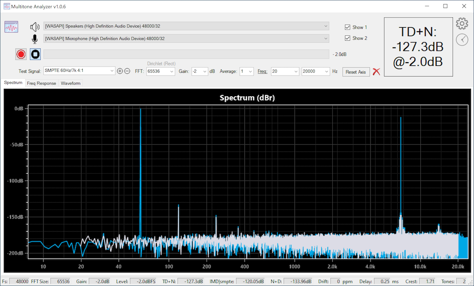This screenshot has width=474, height=286.
Task: Click the Reset Axis button
Action: tap(356, 72)
